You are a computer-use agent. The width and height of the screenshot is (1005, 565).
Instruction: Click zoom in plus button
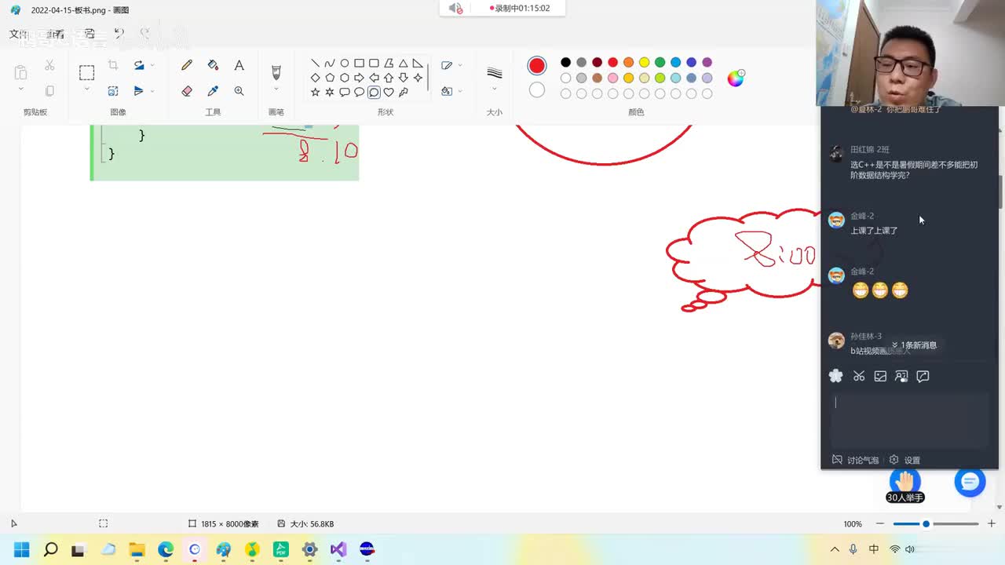(x=992, y=523)
